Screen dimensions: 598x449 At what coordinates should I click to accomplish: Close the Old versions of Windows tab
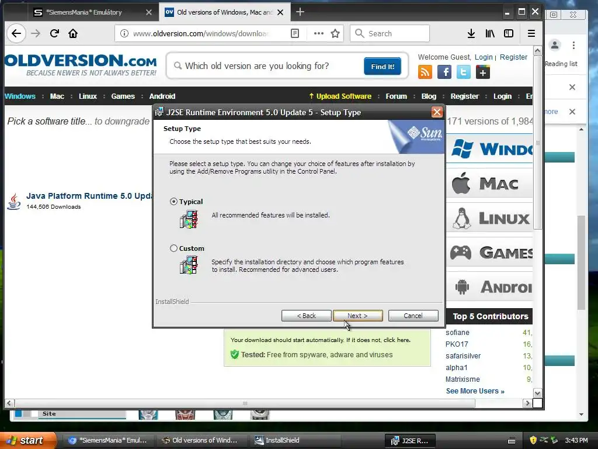click(x=280, y=12)
